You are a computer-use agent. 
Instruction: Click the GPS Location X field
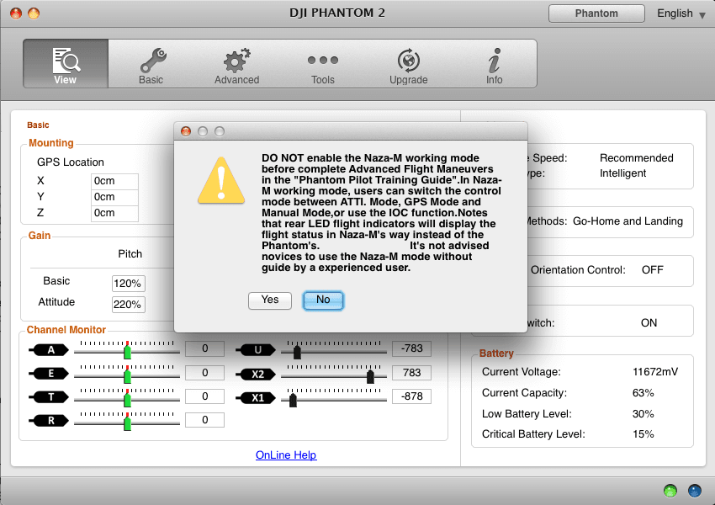click(114, 181)
